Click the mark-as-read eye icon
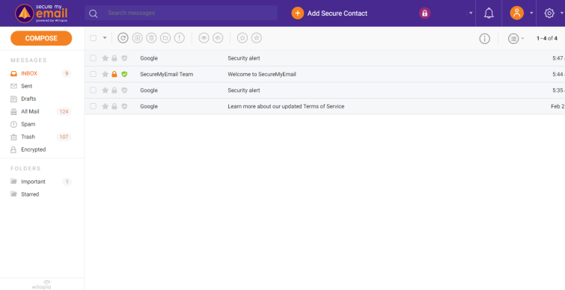The width and height of the screenshot is (565, 290). (x=204, y=38)
